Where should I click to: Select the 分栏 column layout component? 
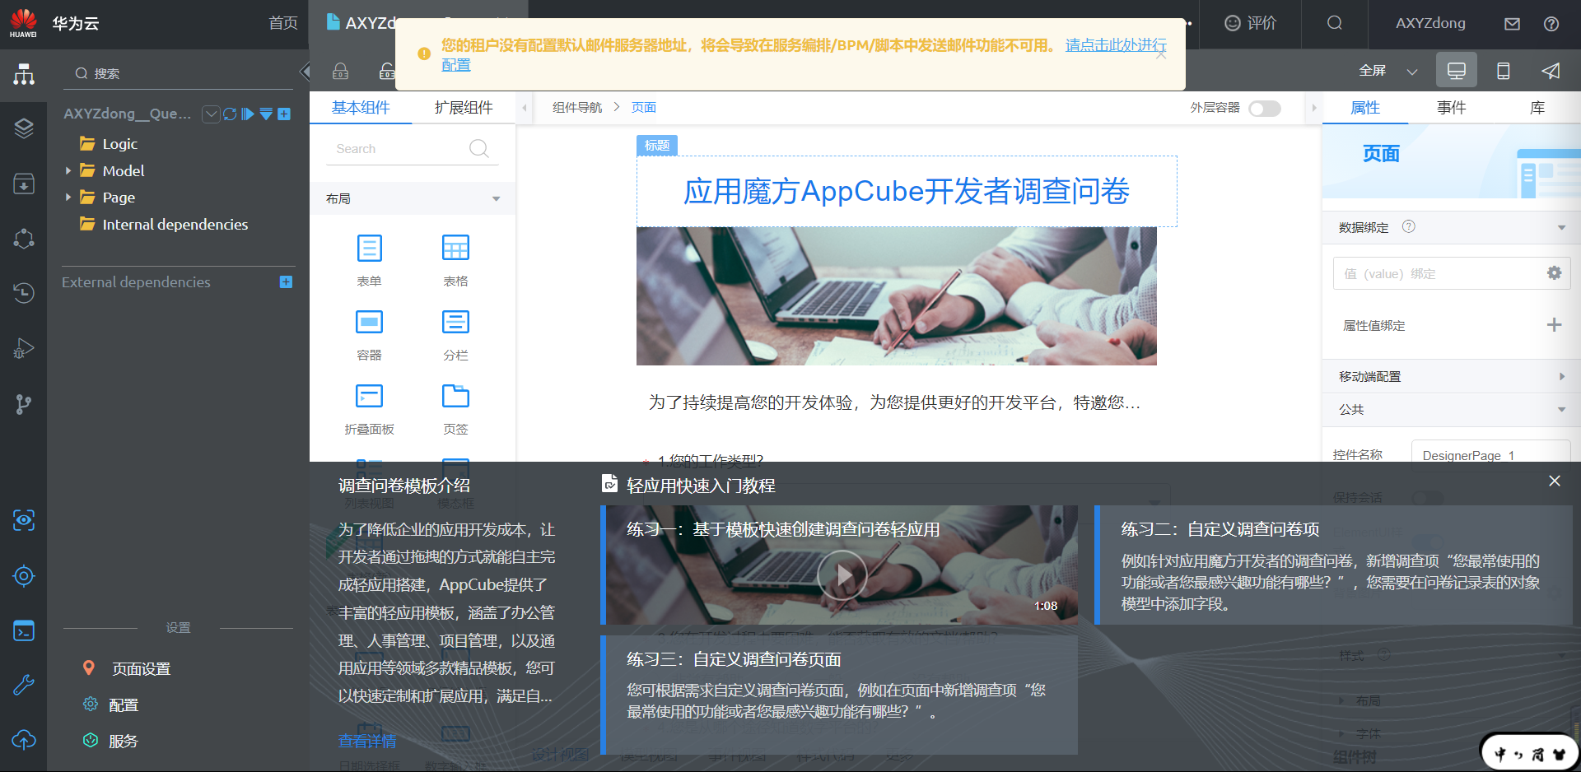point(455,333)
